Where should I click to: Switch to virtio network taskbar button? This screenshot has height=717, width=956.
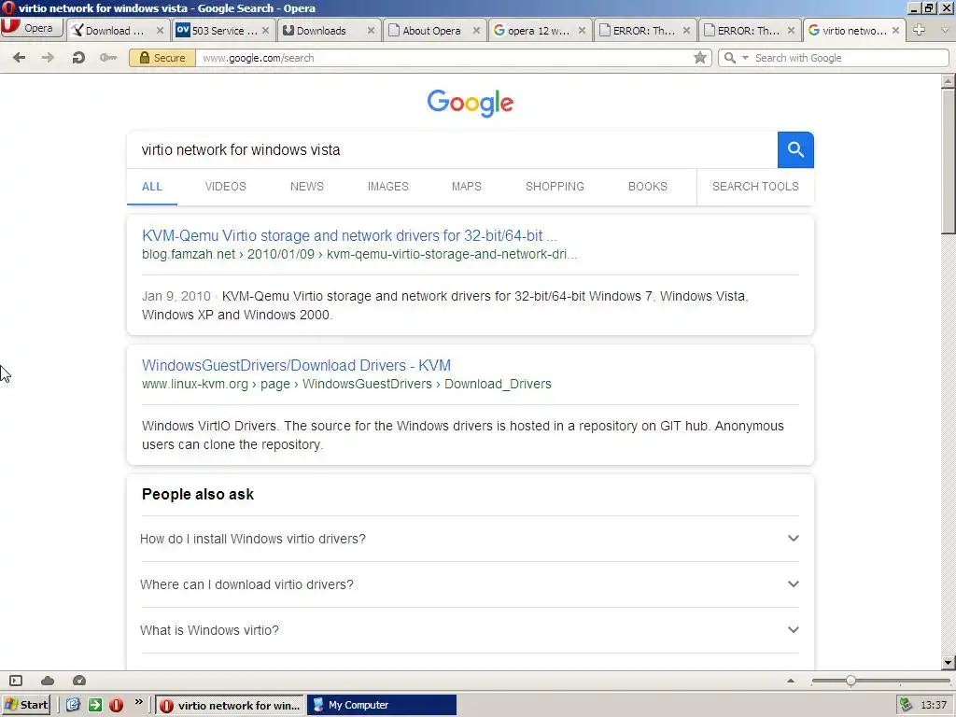click(x=230, y=705)
